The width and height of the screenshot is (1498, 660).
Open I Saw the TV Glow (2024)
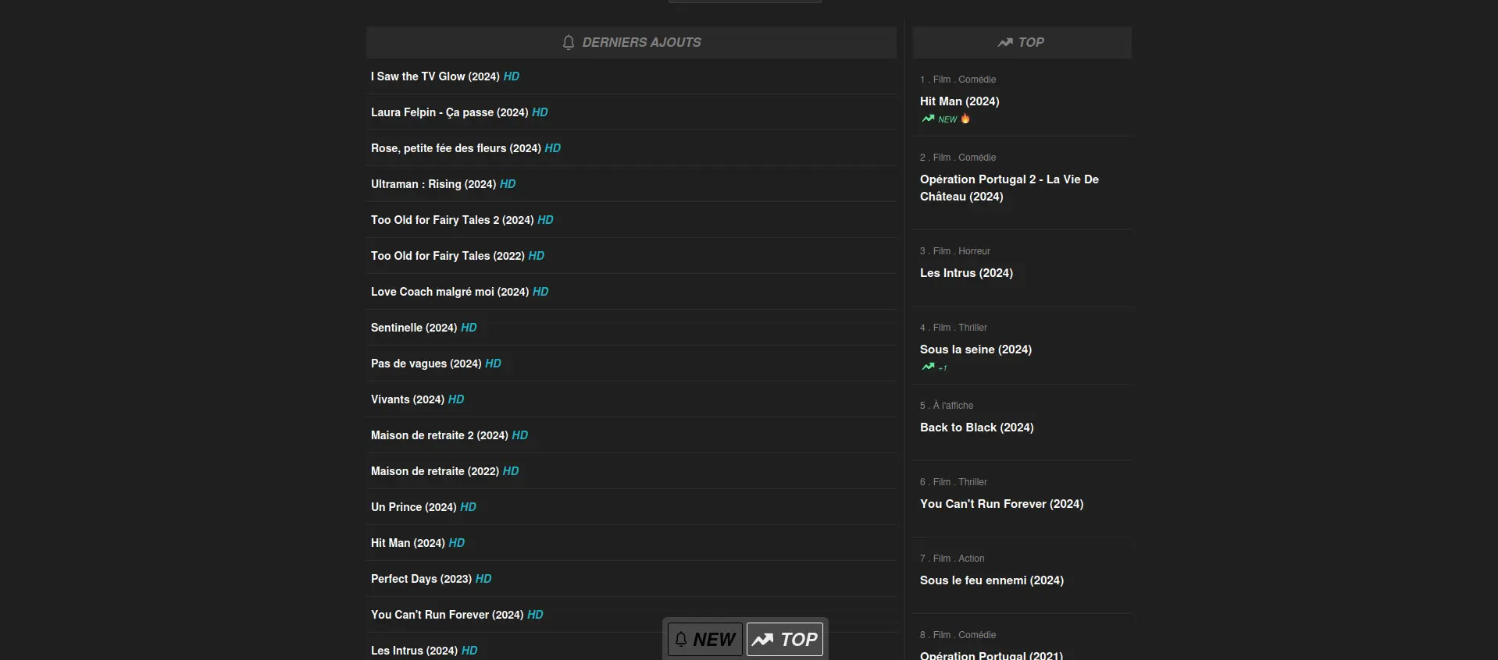(435, 76)
